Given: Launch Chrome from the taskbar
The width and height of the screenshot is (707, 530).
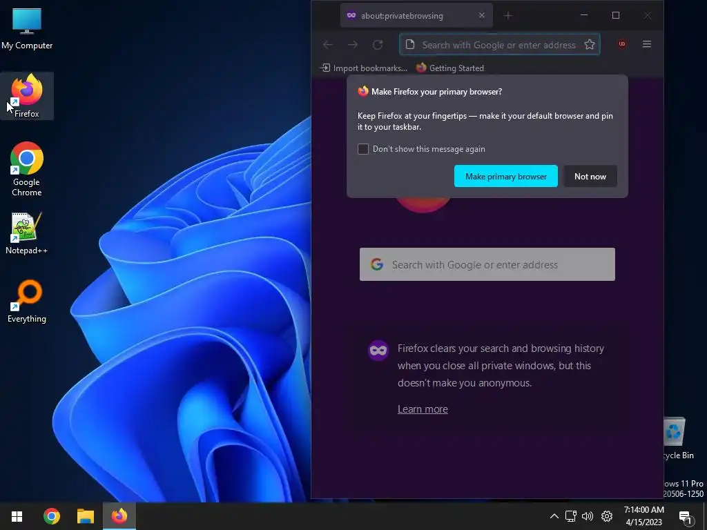Looking at the screenshot, I should [x=51, y=516].
